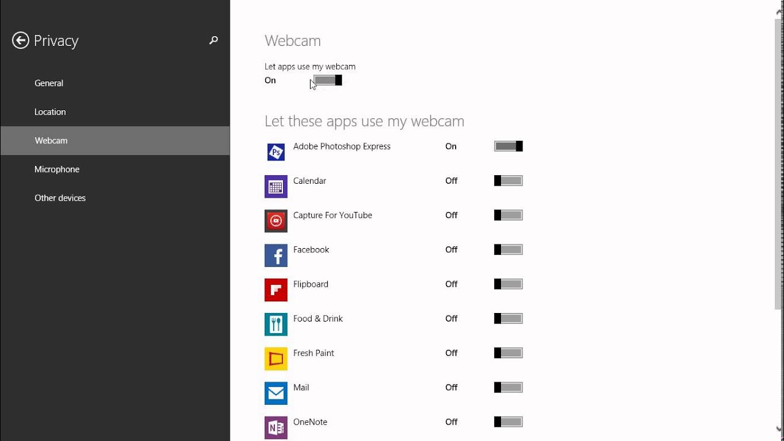Switch on webcam for Flipboard

tap(508, 284)
